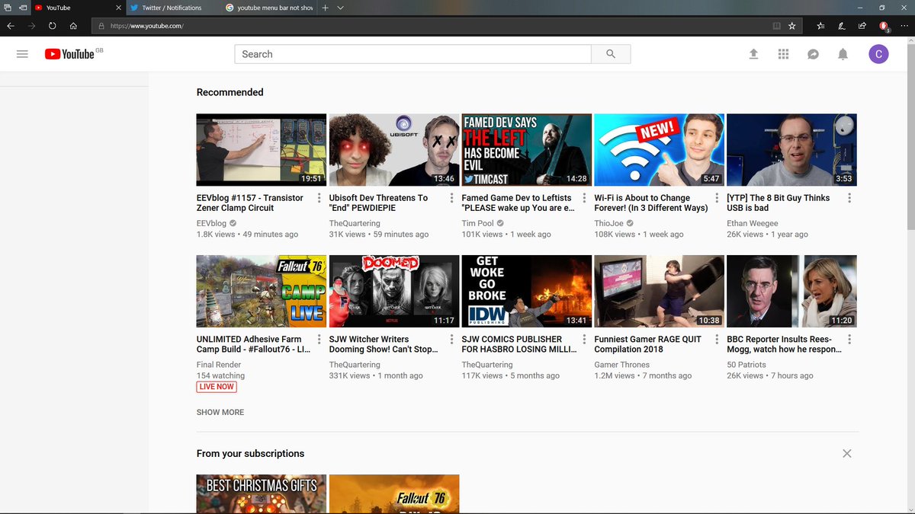The width and height of the screenshot is (915, 514).
Task: Click the padlock site info icon
Action: [x=101, y=25]
